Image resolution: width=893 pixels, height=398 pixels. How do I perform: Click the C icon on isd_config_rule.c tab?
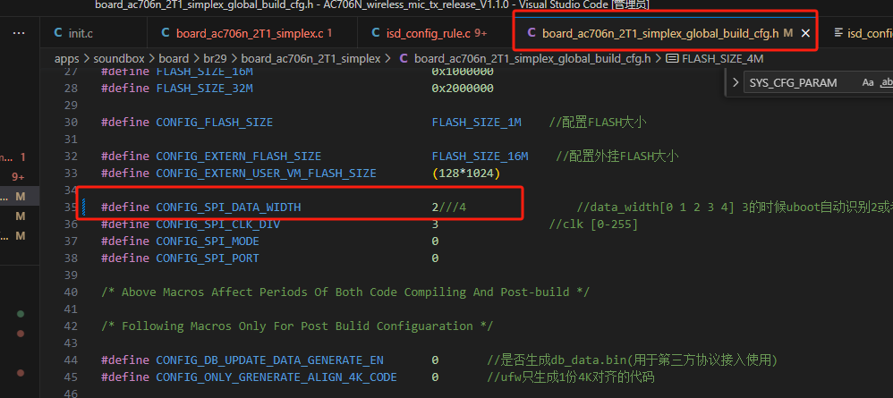point(376,33)
